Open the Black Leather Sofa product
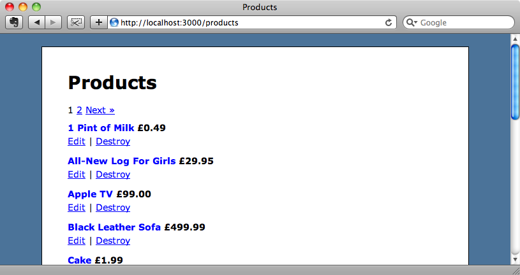 (114, 227)
